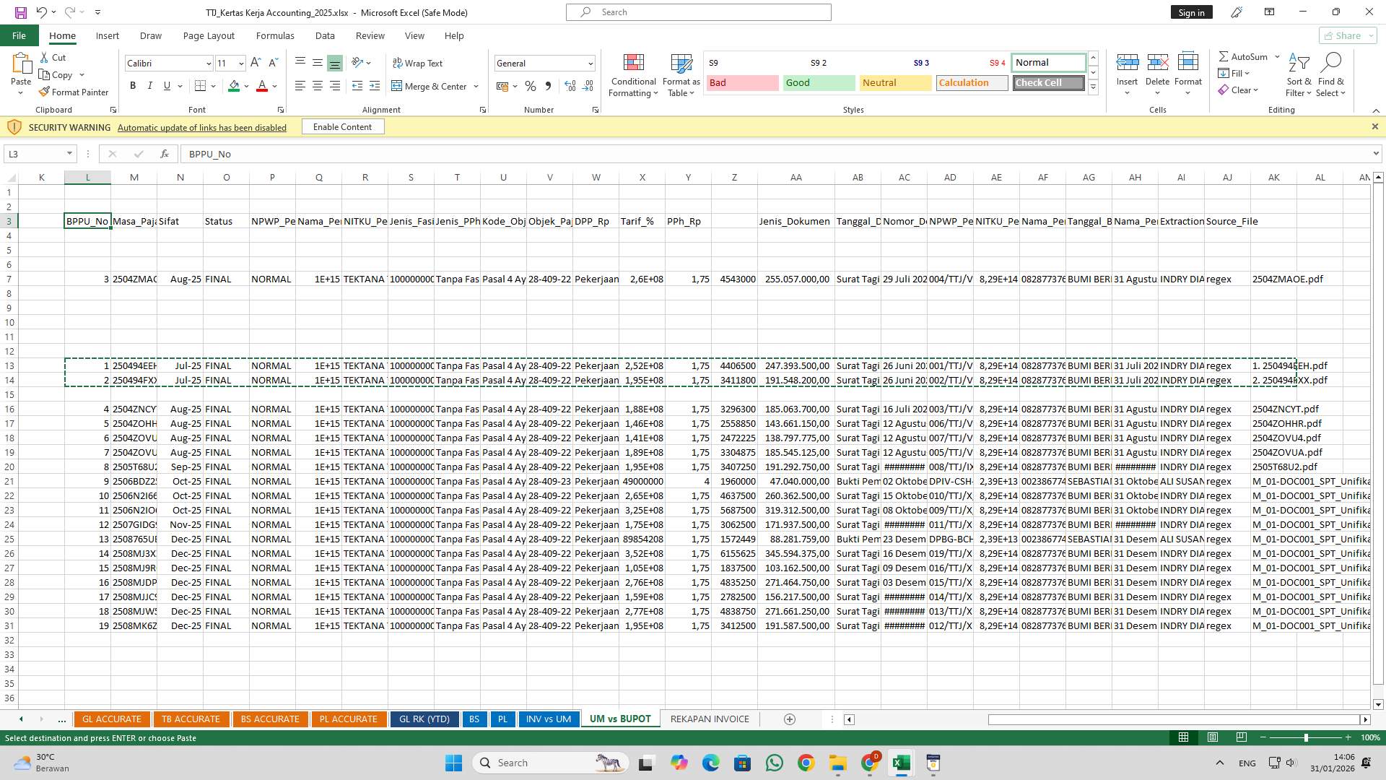
Task: Click the Sign in button
Action: (x=1190, y=12)
